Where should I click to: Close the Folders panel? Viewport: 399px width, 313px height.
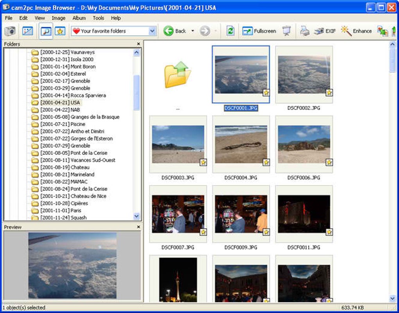point(138,44)
